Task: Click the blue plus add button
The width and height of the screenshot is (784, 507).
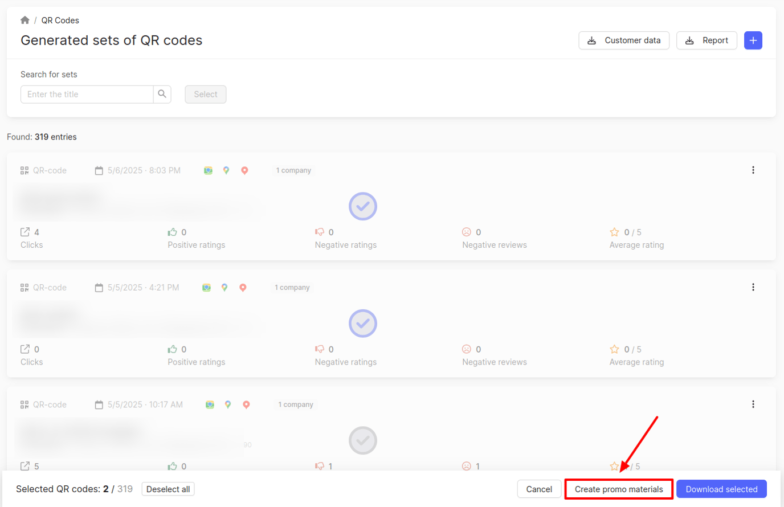Action: pyautogui.click(x=753, y=40)
